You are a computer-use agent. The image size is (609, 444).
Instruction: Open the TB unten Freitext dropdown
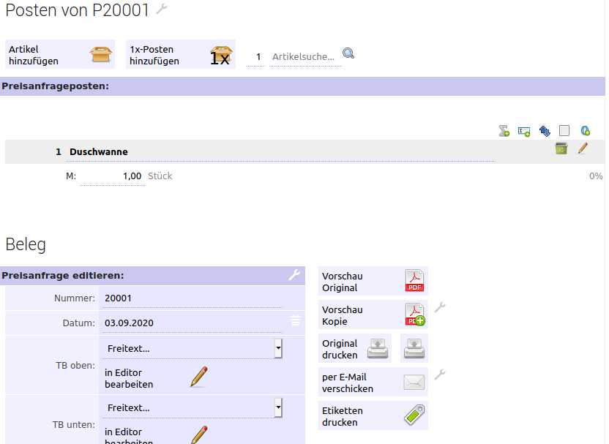[192, 408]
